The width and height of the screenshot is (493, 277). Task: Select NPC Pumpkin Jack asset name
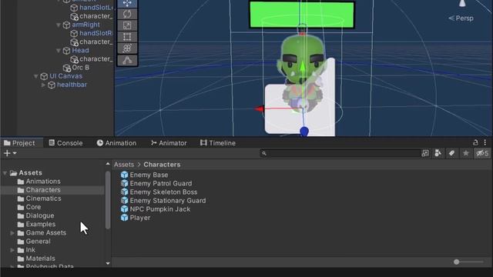(x=160, y=209)
